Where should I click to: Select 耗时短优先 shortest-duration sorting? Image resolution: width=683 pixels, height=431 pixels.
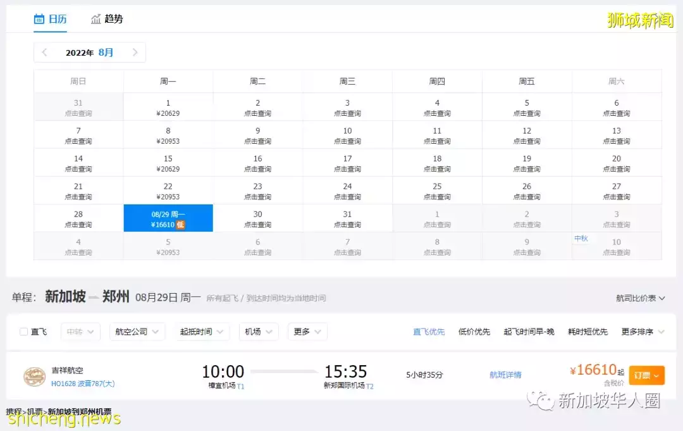(x=588, y=331)
